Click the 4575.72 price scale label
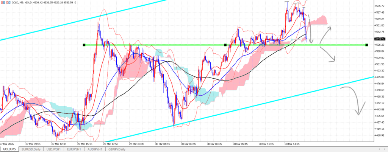 (x=380, y=6)
